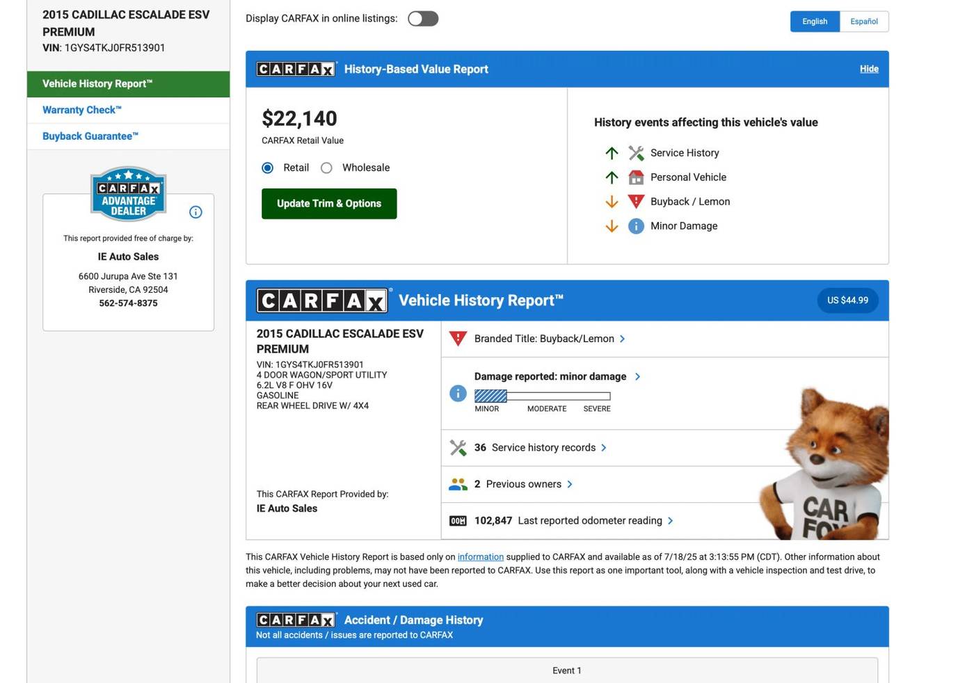The height and width of the screenshot is (683, 974).
Task: Hide the History-Based Value Report
Action: coord(869,69)
